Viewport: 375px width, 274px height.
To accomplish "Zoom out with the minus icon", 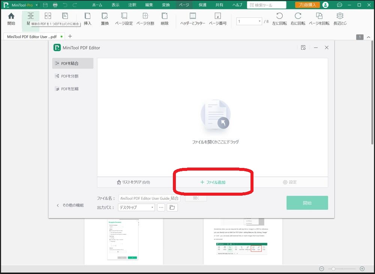I will click(322, 269).
